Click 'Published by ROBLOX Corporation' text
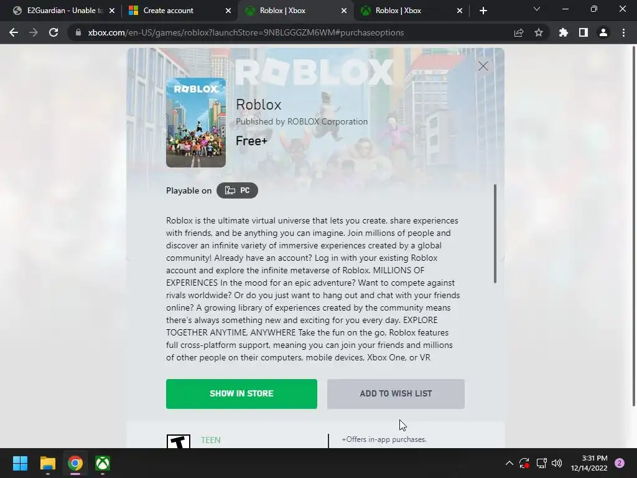 (x=302, y=121)
